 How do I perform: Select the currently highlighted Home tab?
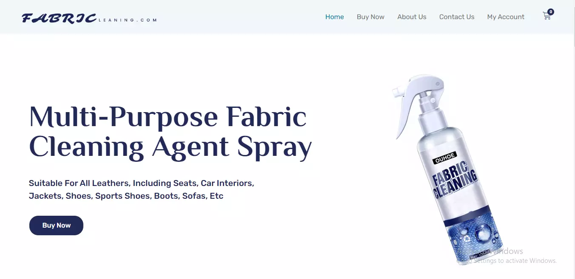click(334, 17)
